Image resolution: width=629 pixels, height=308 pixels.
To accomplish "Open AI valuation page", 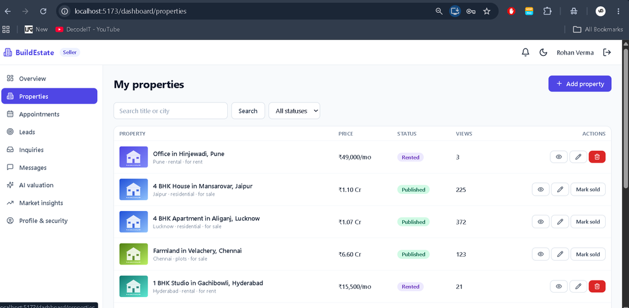I will coord(49,185).
